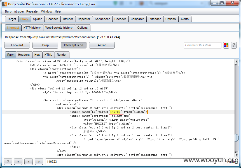The height and width of the screenshot is (168, 241).
Task: Switch to the Decoder tab
Action: click(x=120, y=19)
